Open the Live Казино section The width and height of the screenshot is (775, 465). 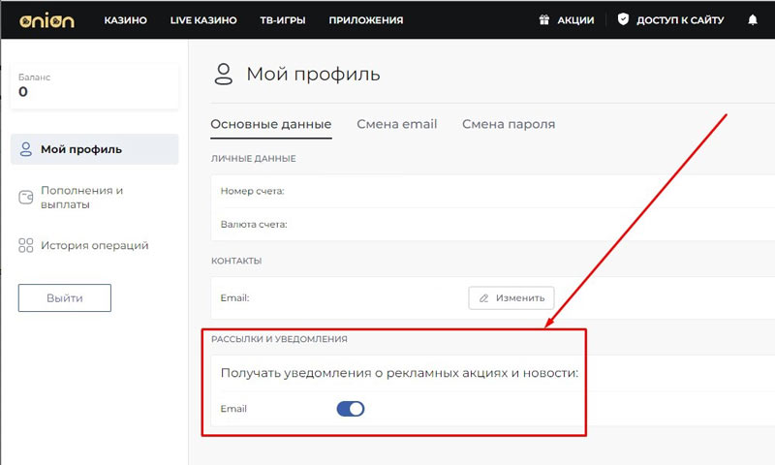(202, 20)
